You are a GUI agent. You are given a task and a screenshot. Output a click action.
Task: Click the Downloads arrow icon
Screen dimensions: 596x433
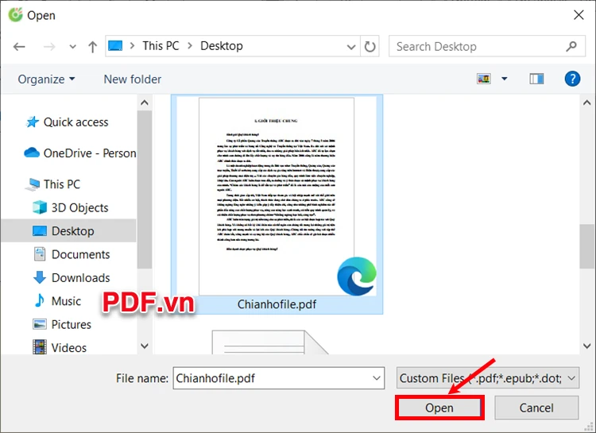coord(40,277)
